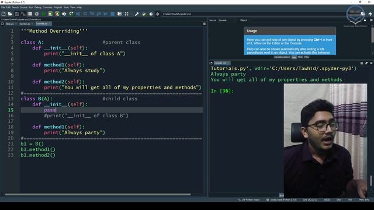Open the View menu
The height and width of the screenshot is (210, 374).
coord(72,8)
